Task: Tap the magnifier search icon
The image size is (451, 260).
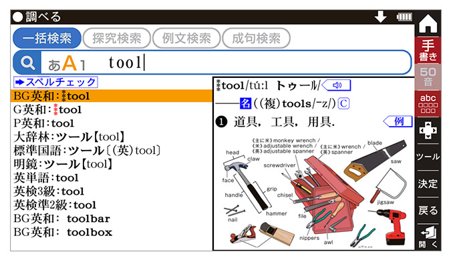Action: (27, 62)
